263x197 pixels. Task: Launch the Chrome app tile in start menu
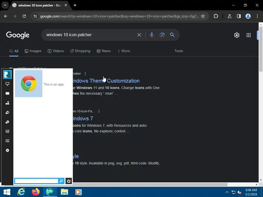[29, 84]
